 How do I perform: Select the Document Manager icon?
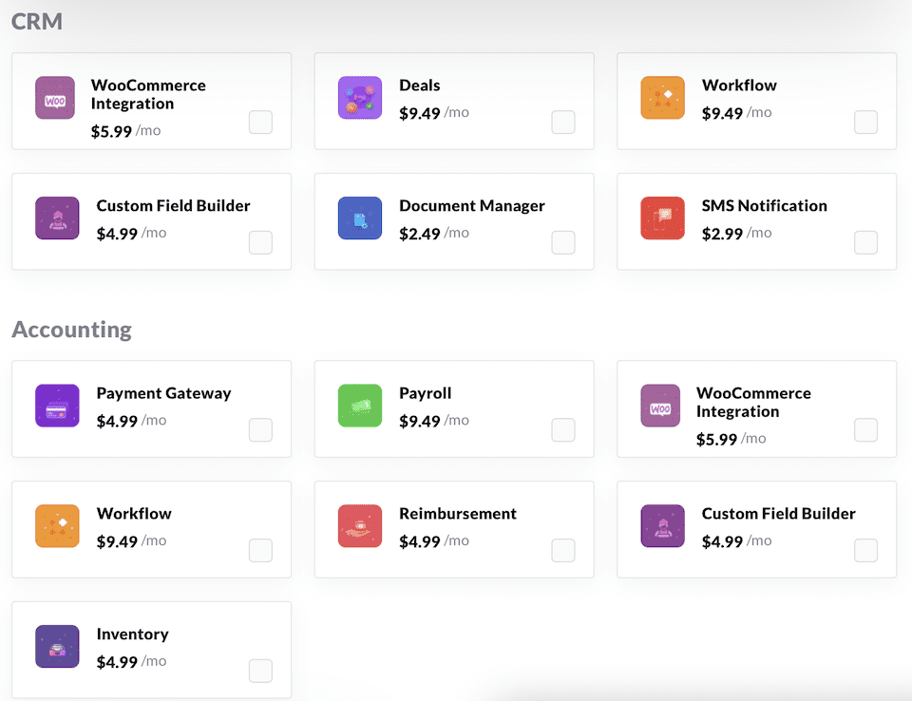pos(359,218)
